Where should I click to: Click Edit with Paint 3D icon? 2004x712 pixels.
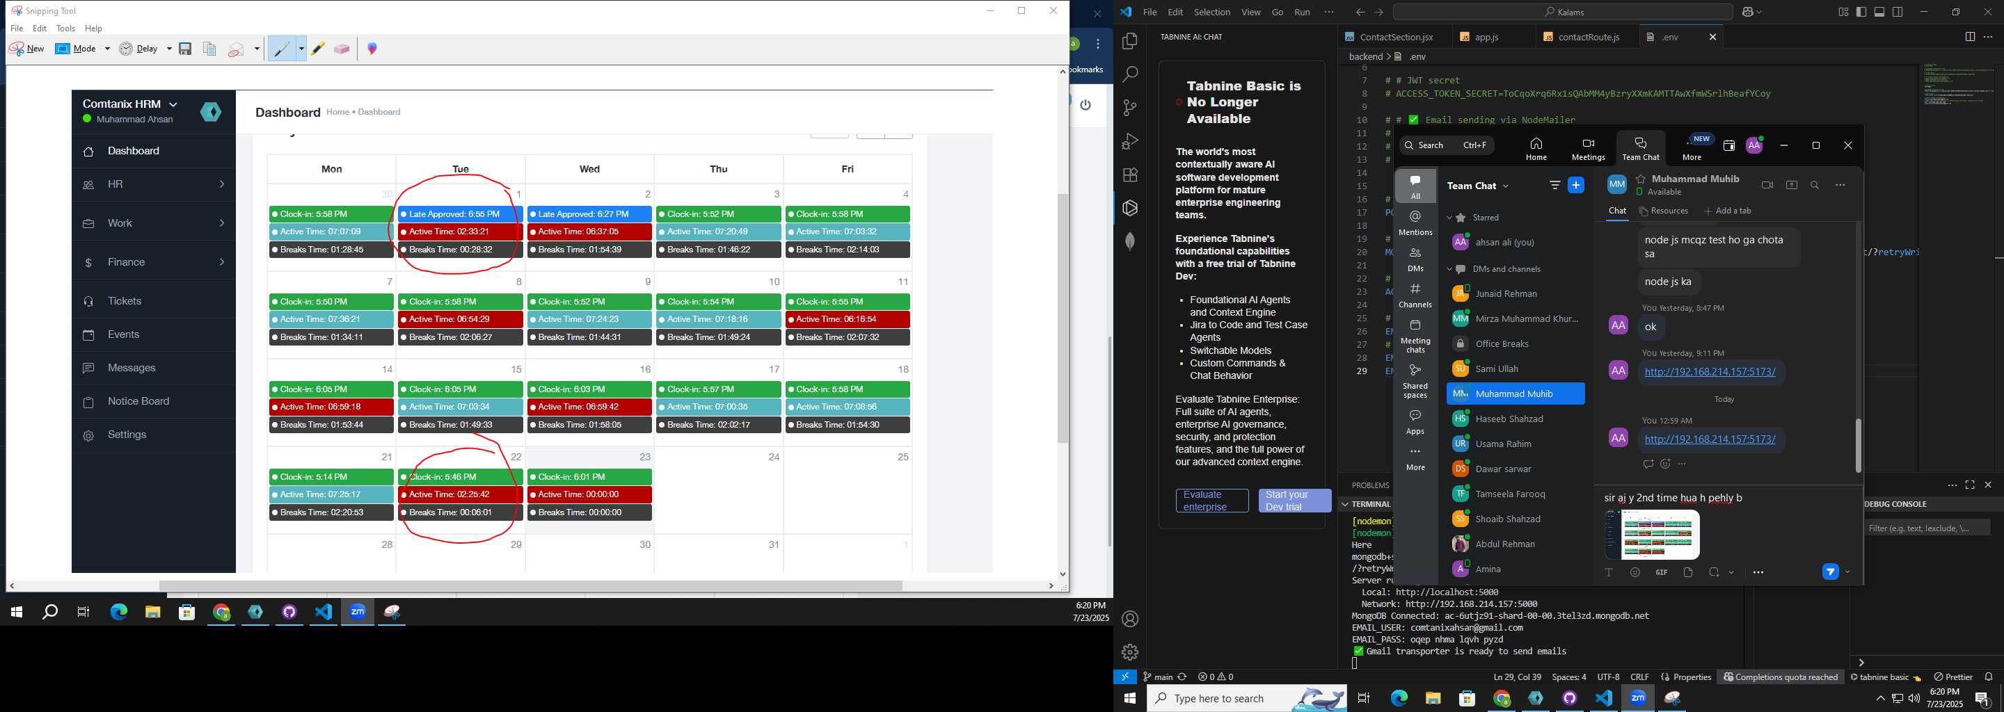(373, 49)
